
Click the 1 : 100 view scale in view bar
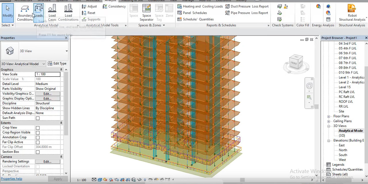pyautogui.click(x=82, y=180)
